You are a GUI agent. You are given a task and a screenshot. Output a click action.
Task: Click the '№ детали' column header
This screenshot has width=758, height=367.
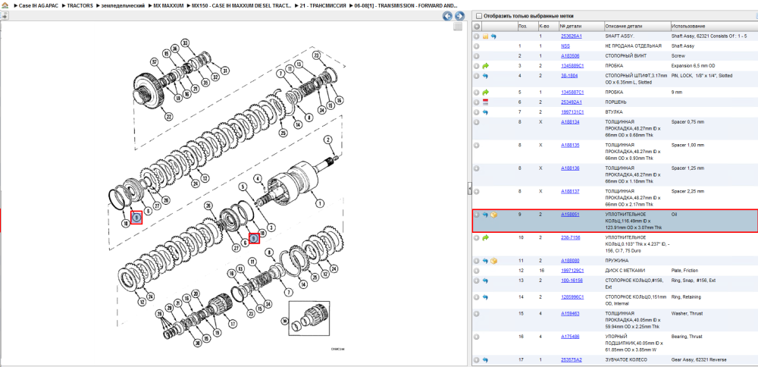coord(581,26)
